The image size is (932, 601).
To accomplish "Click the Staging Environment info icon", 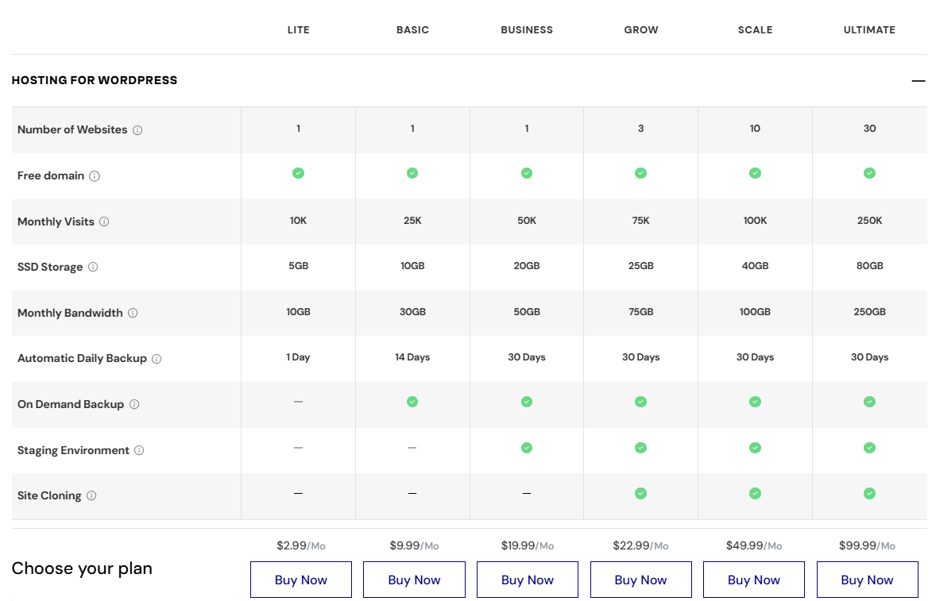I will 139,451.
